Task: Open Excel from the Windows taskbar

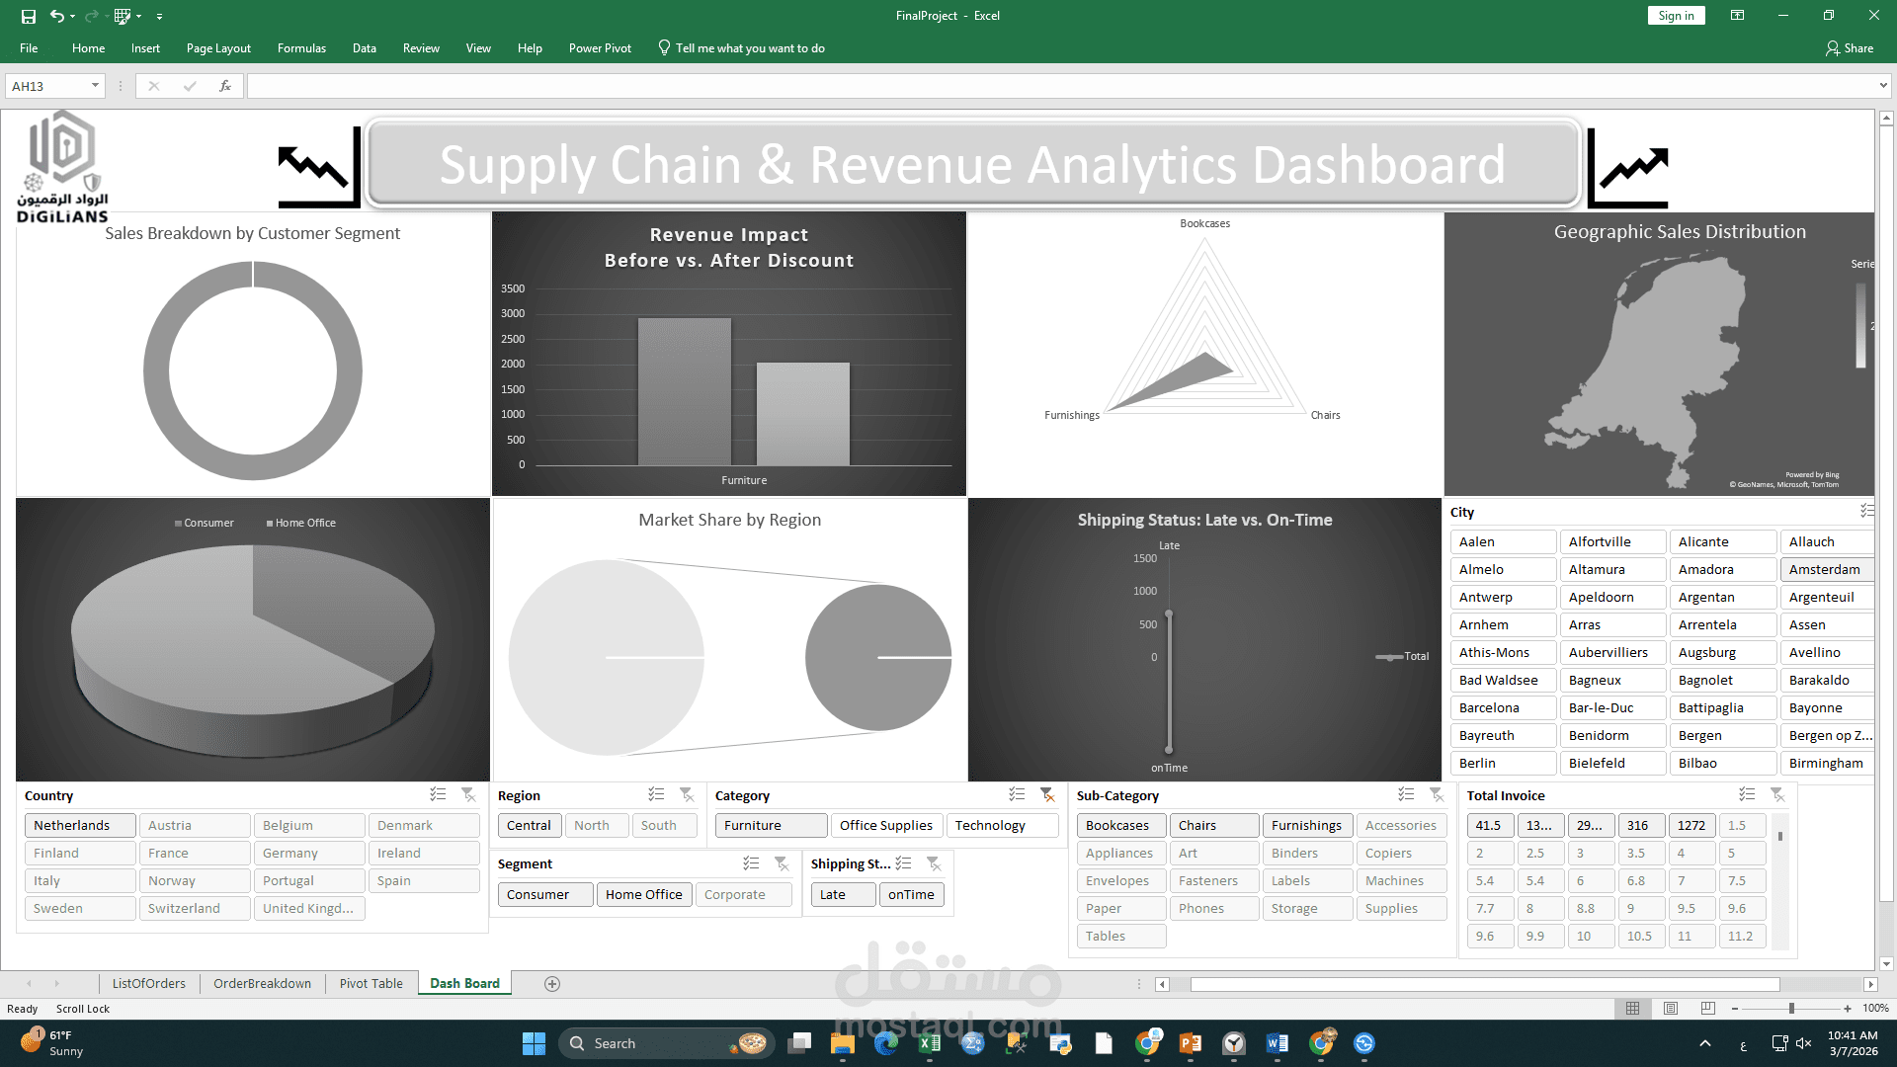Action: [x=929, y=1044]
